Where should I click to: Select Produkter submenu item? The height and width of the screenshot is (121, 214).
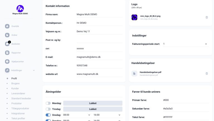(16, 104)
